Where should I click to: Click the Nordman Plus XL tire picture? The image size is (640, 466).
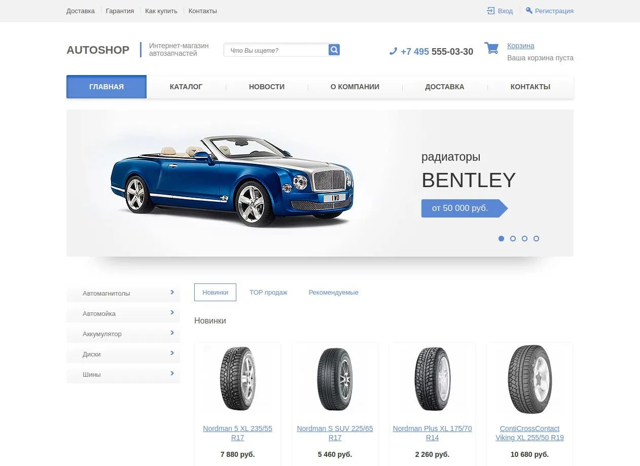(x=432, y=379)
